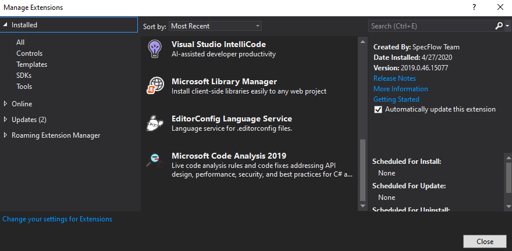Viewport: 512px width, 251px height.
Task: Open Change your settings for Extensions link
Action: click(x=57, y=219)
